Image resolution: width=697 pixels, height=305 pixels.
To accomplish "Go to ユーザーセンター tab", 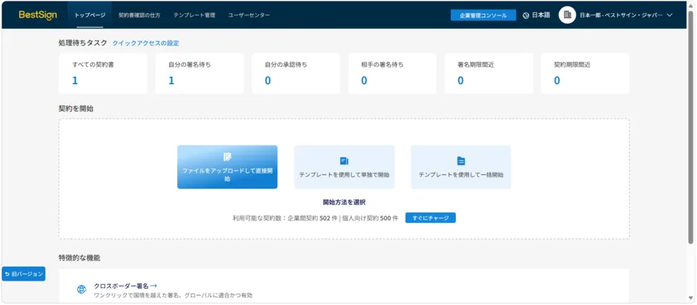I will (x=249, y=15).
